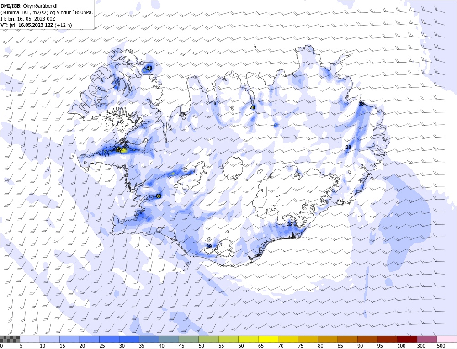Viewport: 457px width, 349px height.
Task: Click the legend scale label 50
Action: (201, 346)
